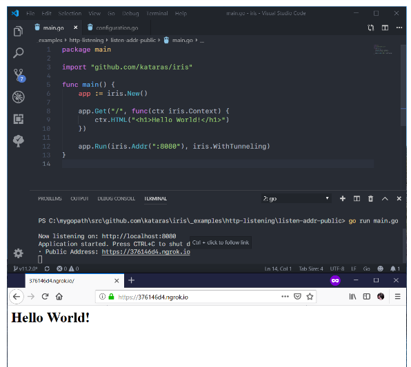Viewport: 411px width, 367px height.
Task: Add a new terminal with plus icon
Action: click(342, 199)
